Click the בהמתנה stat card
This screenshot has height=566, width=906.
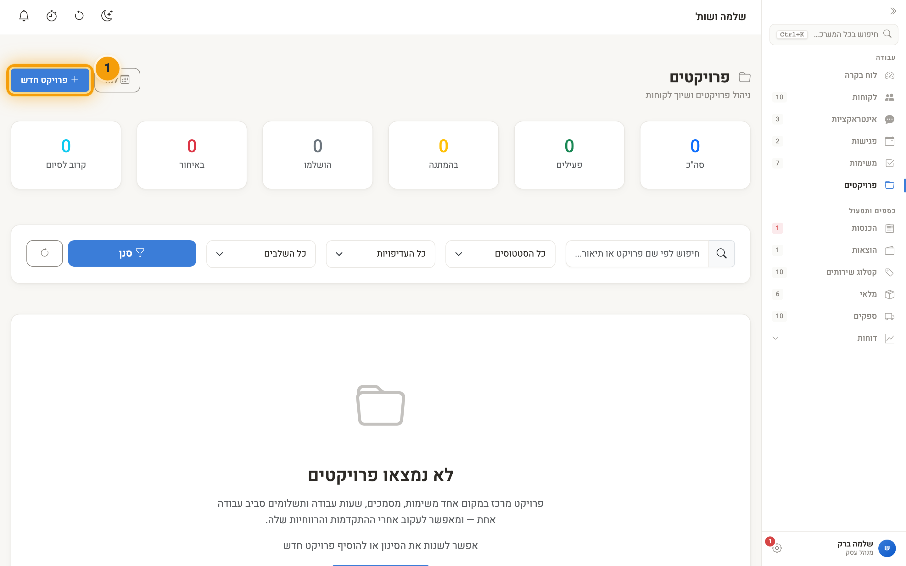tap(443, 155)
